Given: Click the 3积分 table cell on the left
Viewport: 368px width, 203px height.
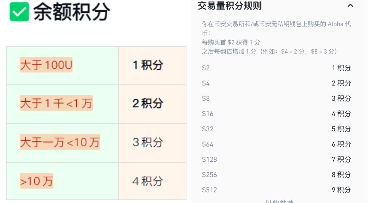Looking at the screenshot, I should pyautogui.click(x=152, y=143).
